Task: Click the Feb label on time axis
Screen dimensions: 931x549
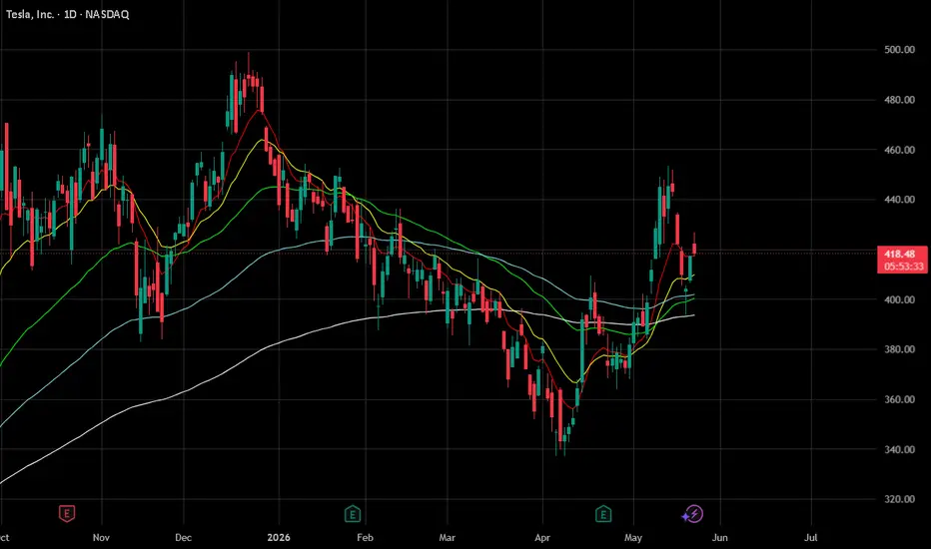Action: 365,538
